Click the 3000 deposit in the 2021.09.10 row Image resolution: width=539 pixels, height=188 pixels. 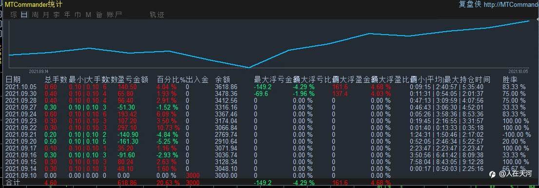click(193, 175)
